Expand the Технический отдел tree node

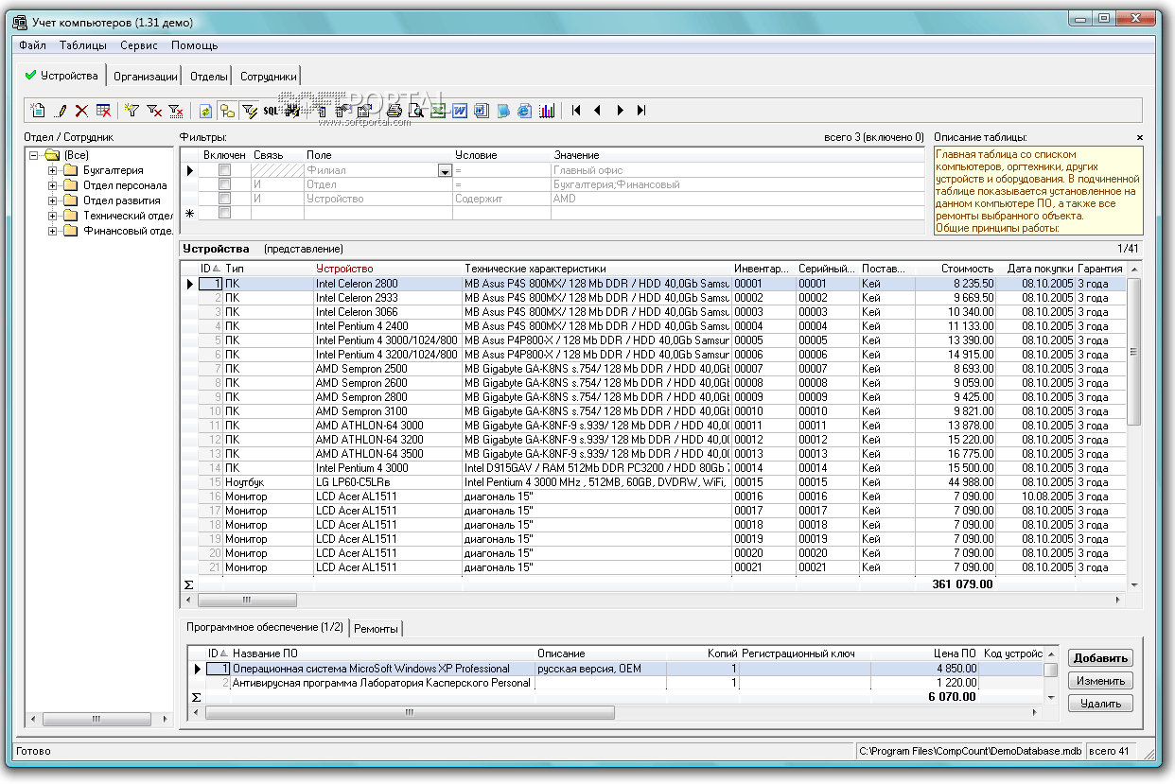[x=53, y=216]
